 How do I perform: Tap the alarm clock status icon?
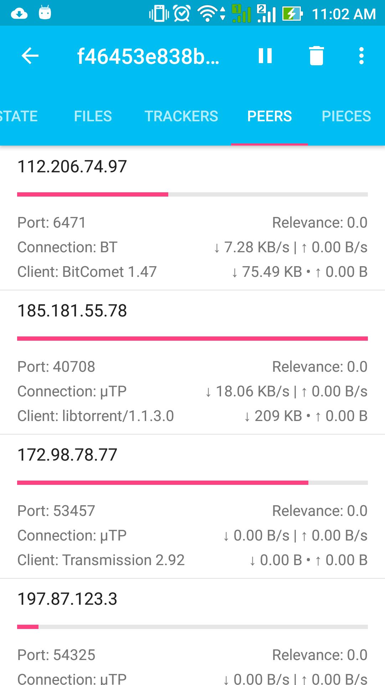182,14
